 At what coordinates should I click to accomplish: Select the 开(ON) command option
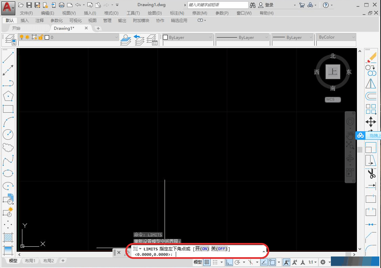tap(202, 249)
